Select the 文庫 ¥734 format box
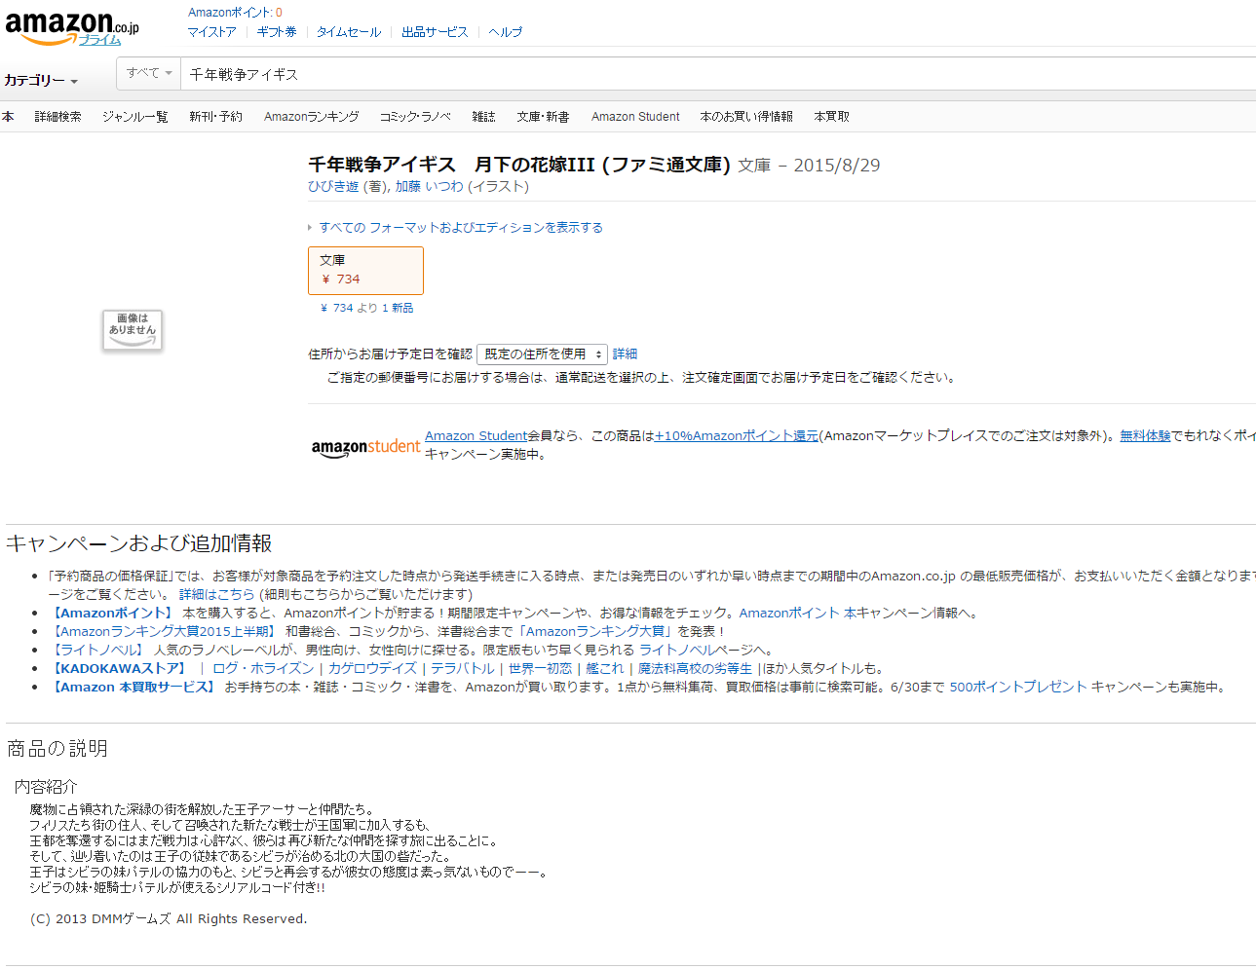 365,271
